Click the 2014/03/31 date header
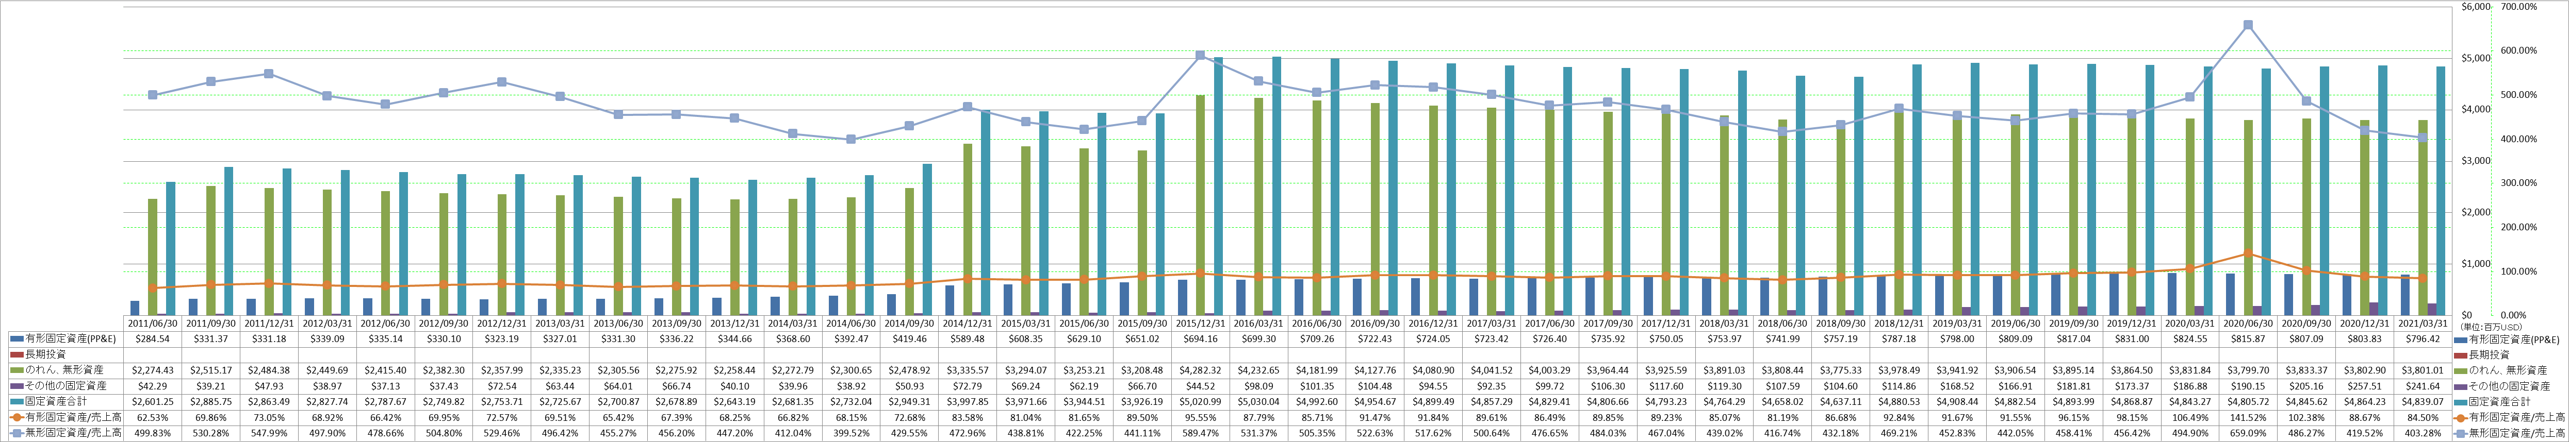This screenshot has height=442, width=2569. (x=793, y=324)
